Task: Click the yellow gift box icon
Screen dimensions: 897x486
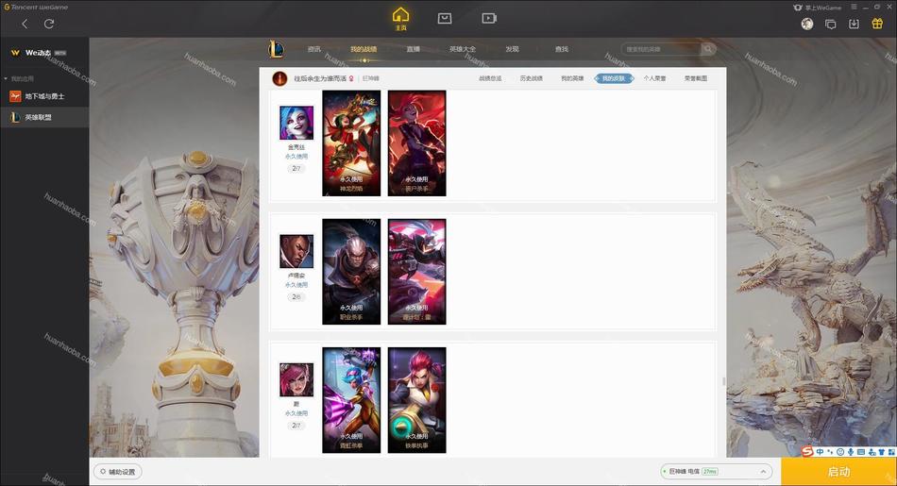Action: [x=877, y=24]
